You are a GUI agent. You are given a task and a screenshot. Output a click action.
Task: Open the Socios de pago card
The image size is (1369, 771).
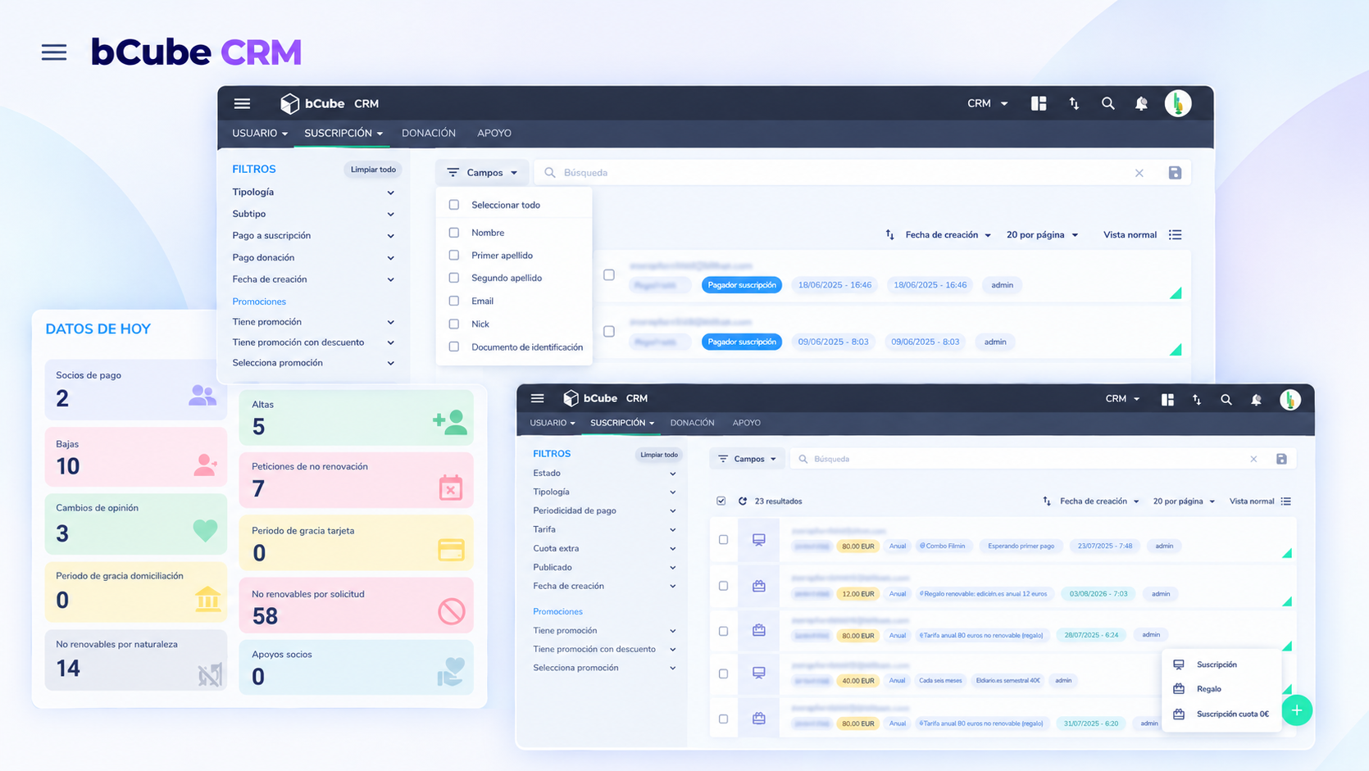(x=136, y=388)
